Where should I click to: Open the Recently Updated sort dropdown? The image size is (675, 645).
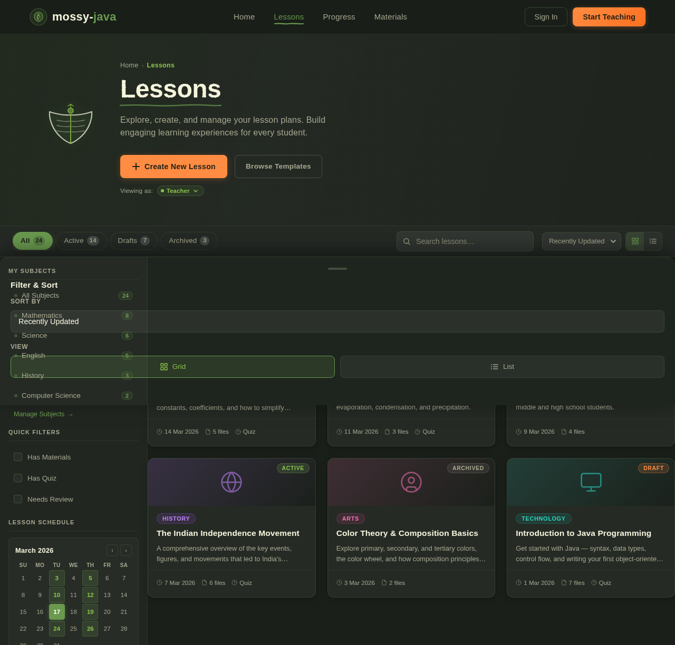(x=582, y=241)
